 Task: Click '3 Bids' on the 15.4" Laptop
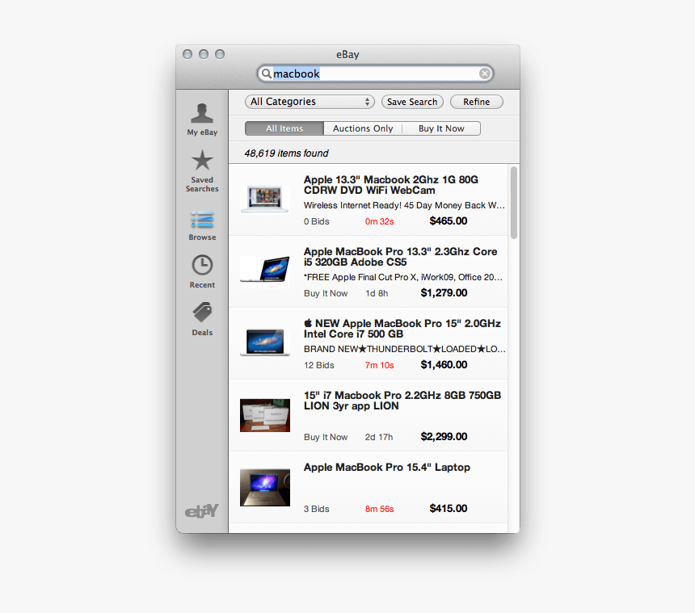click(x=317, y=509)
